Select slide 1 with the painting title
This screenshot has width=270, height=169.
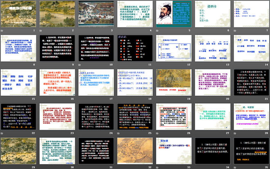[x=19, y=14]
